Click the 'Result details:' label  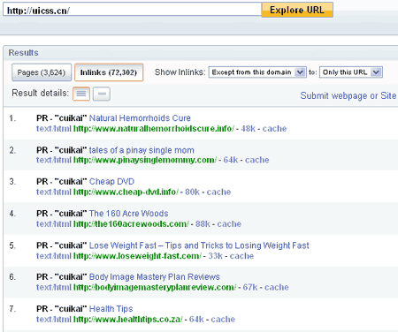(41, 93)
